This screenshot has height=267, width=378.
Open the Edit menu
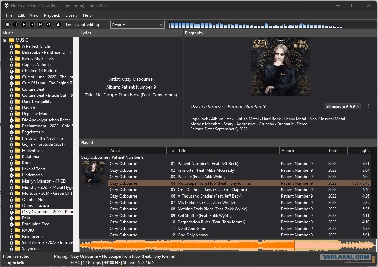(x=21, y=15)
